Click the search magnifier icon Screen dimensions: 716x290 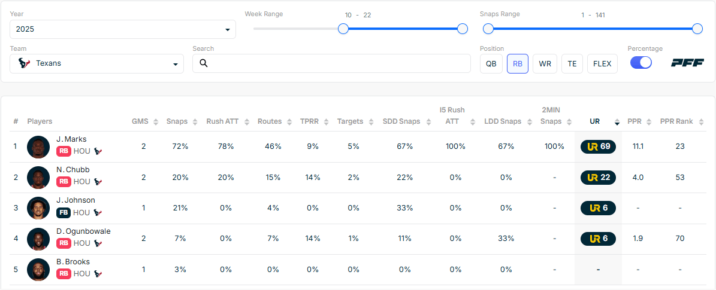204,63
